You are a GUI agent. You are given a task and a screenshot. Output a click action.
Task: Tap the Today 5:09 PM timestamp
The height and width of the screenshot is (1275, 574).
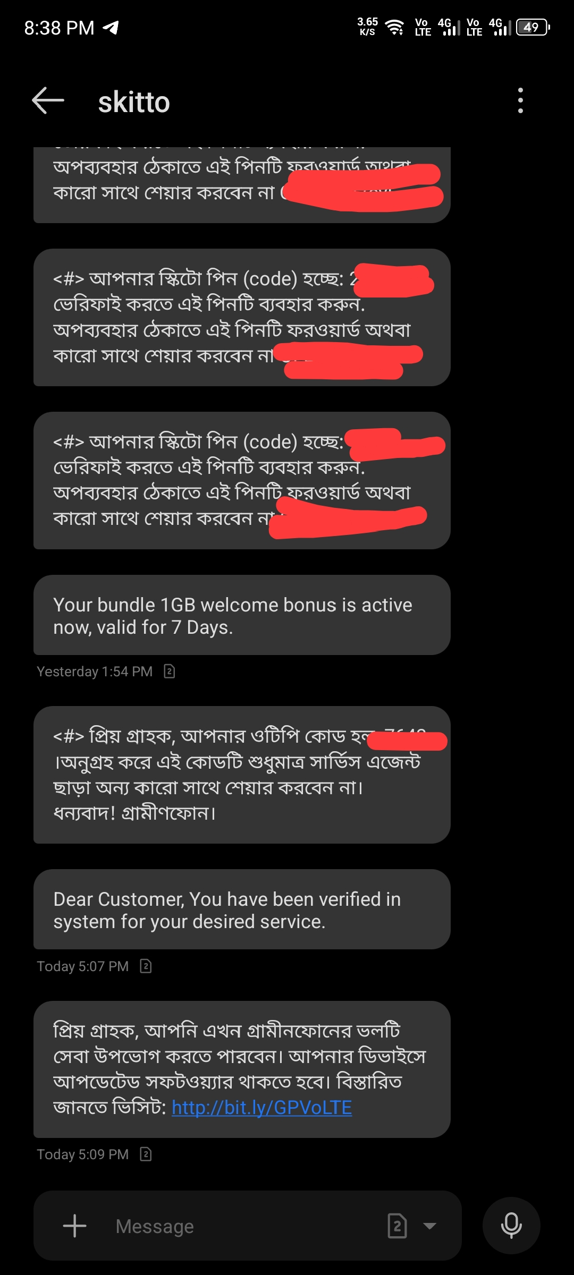click(x=83, y=1154)
